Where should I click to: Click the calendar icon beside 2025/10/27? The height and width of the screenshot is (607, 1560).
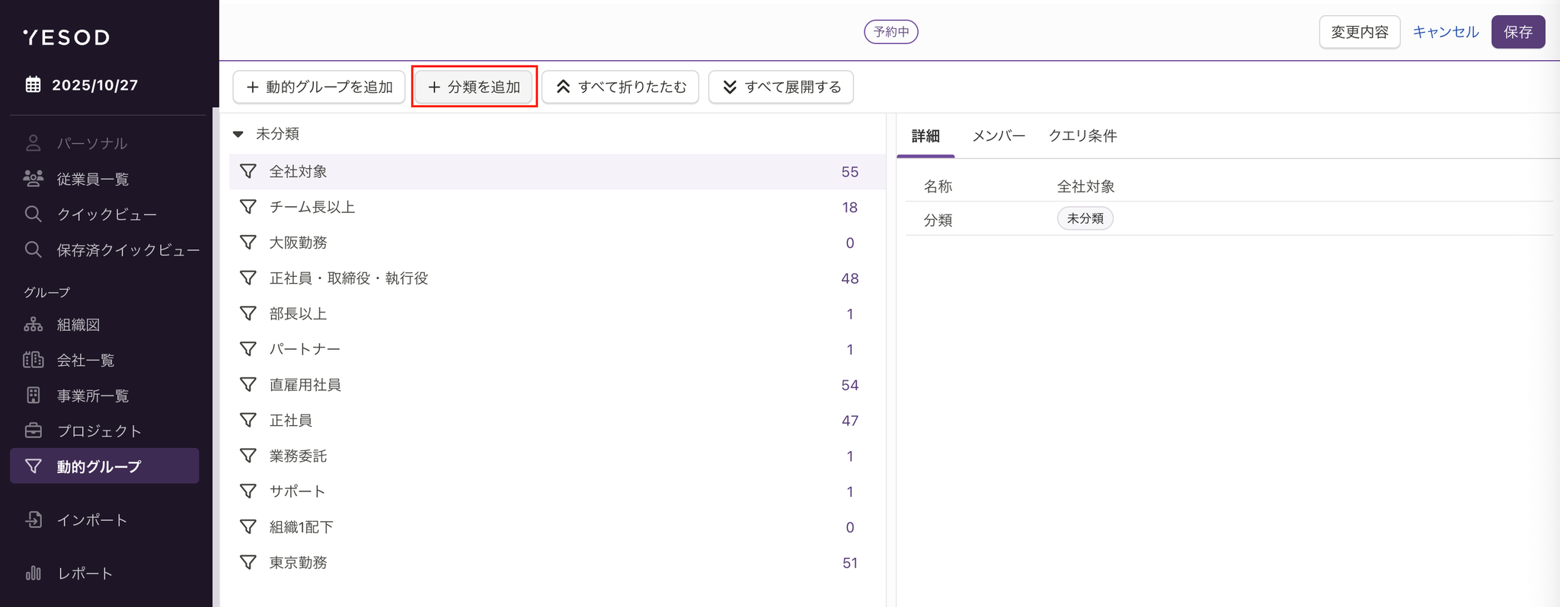(x=33, y=84)
